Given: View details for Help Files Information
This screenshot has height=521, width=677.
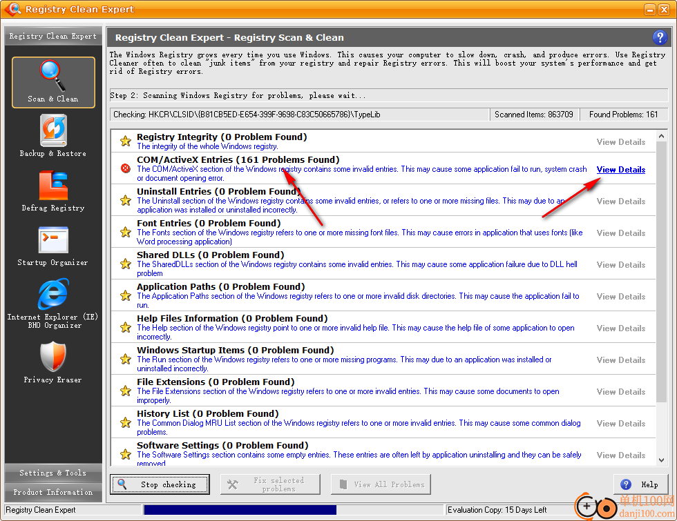Looking at the screenshot, I should pyautogui.click(x=621, y=328).
